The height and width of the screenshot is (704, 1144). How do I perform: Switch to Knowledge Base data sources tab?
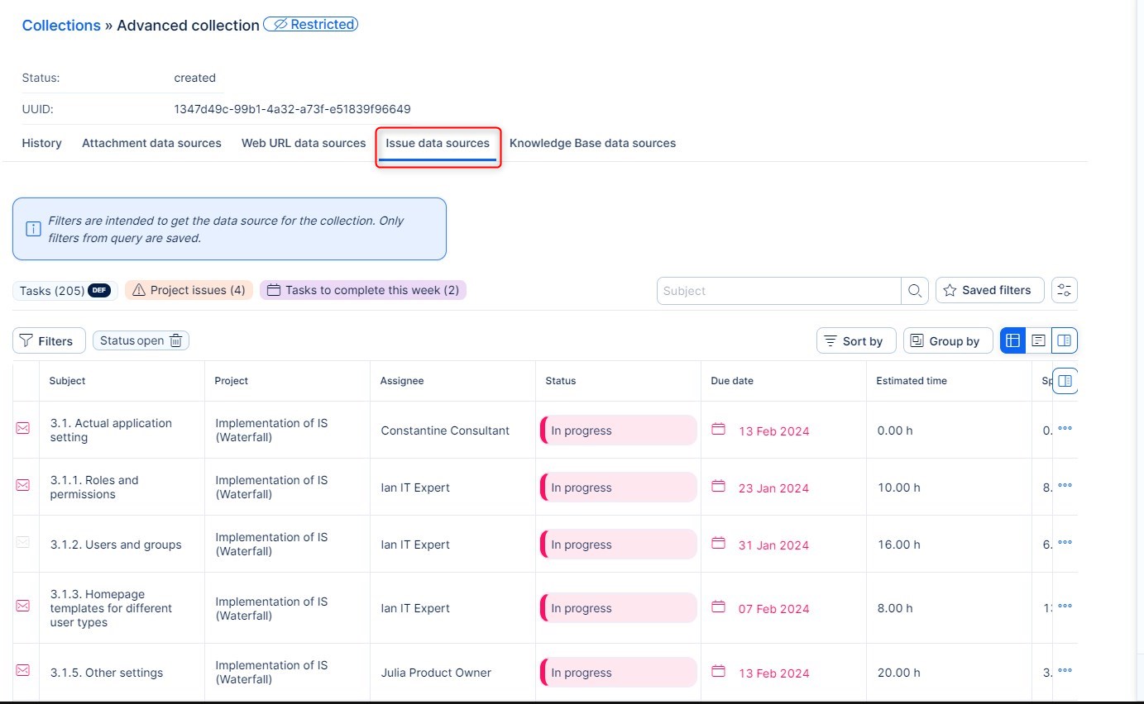point(592,144)
